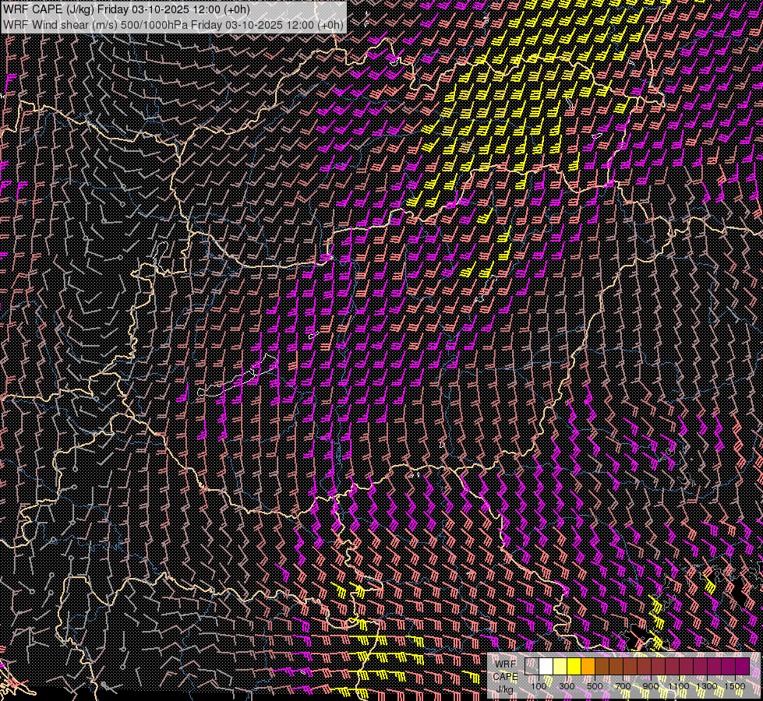
Task: Click the WRF Wind shear title line
Action: pos(173,25)
